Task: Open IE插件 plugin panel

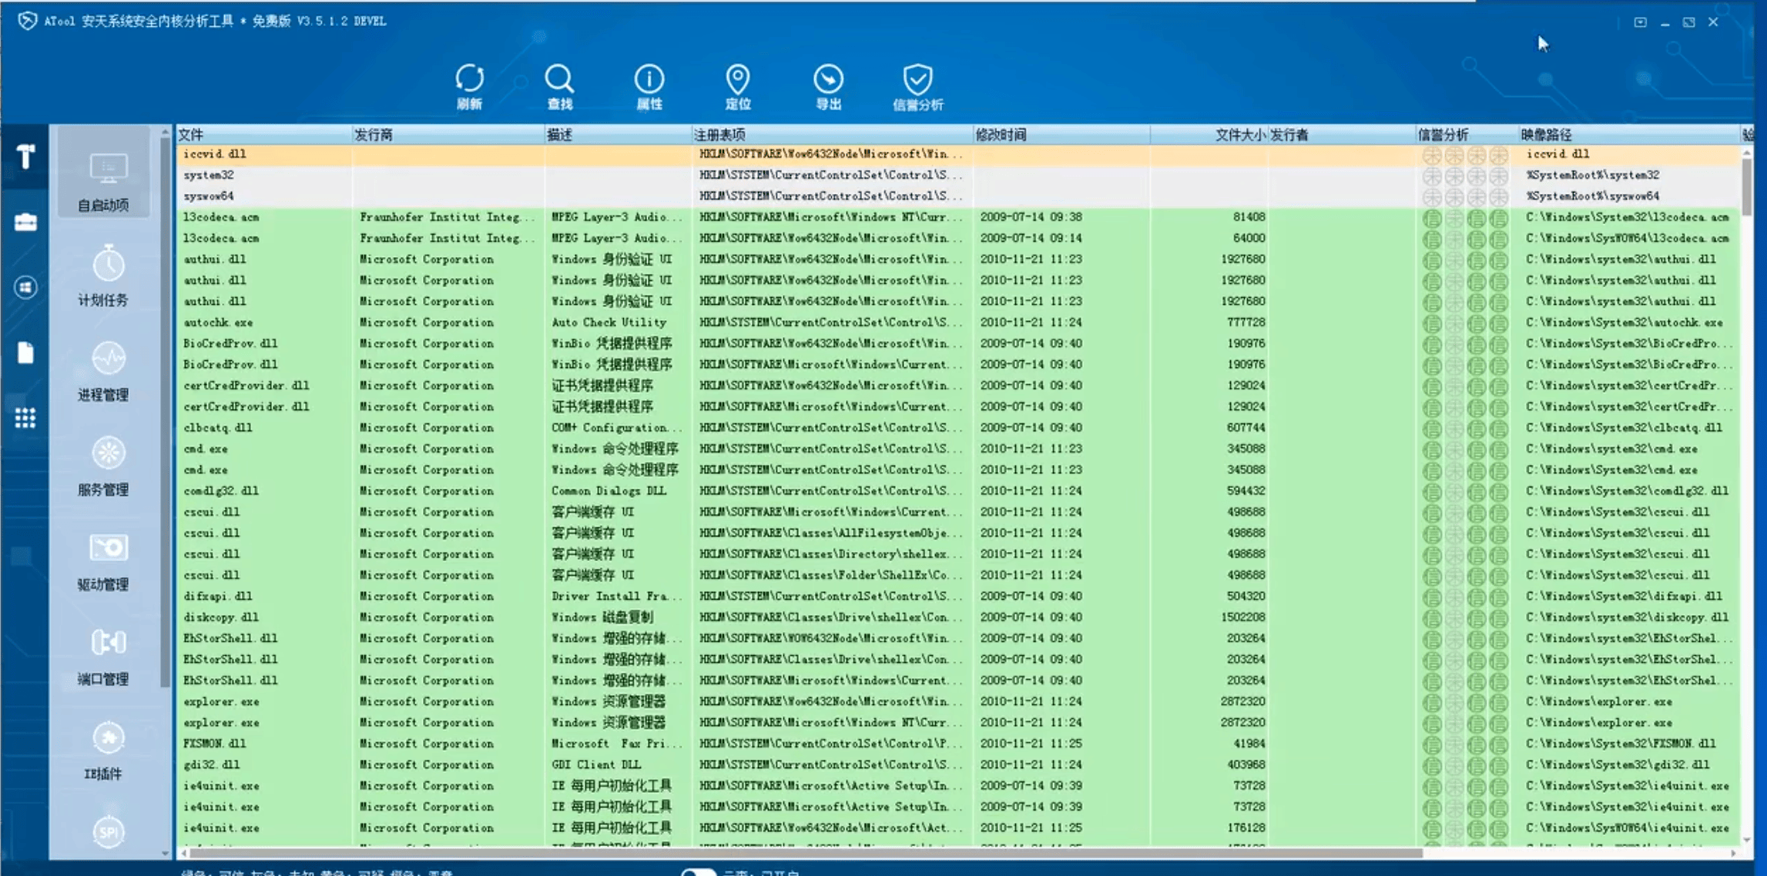Action: point(104,751)
